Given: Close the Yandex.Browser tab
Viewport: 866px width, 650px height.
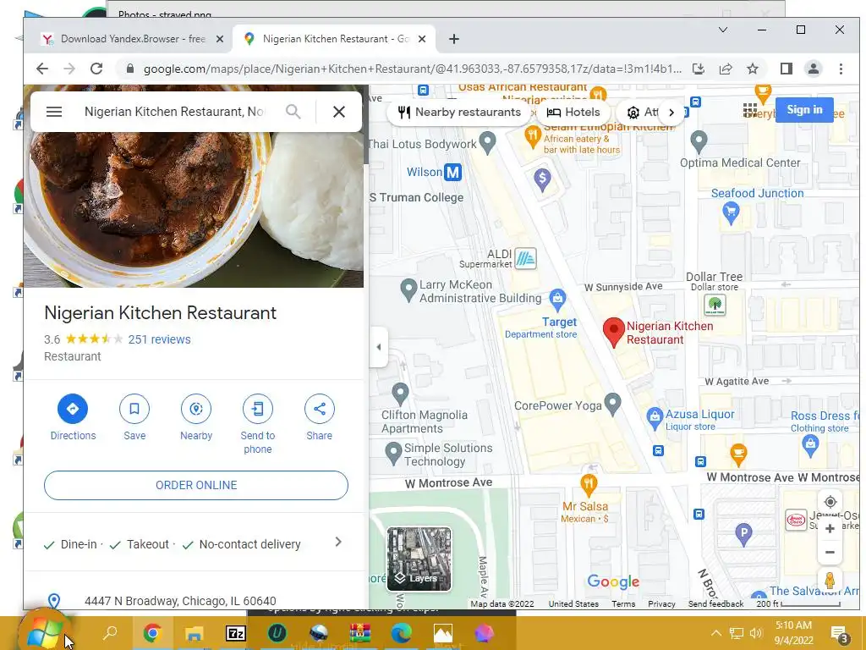Looking at the screenshot, I should pos(219,39).
